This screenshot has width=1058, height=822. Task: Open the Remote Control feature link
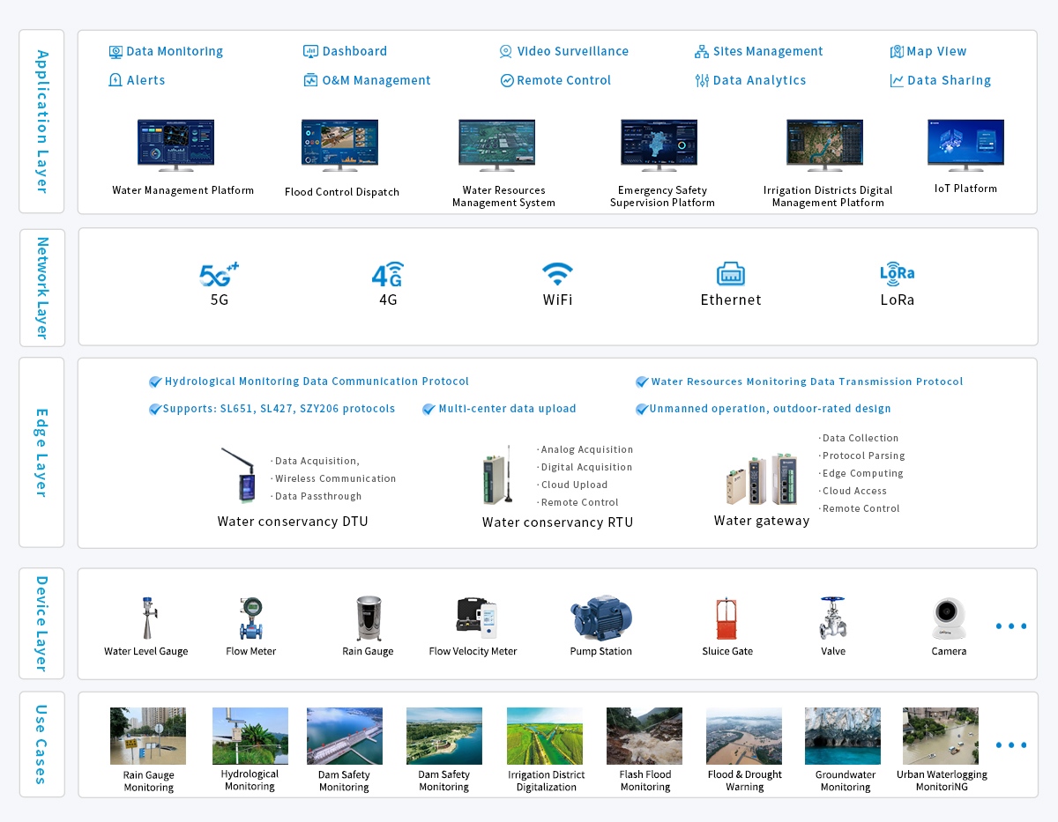click(x=563, y=80)
